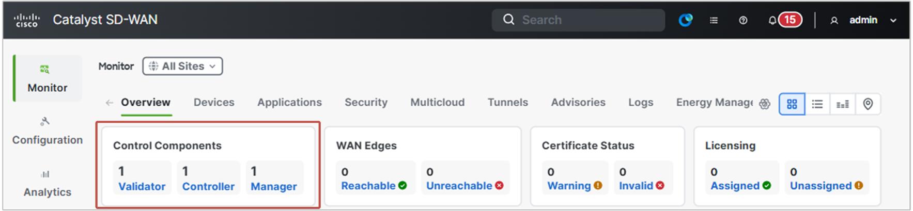913x211 pixels.
Task: Switch to the Multicloud tab
Action: [437, 103]
